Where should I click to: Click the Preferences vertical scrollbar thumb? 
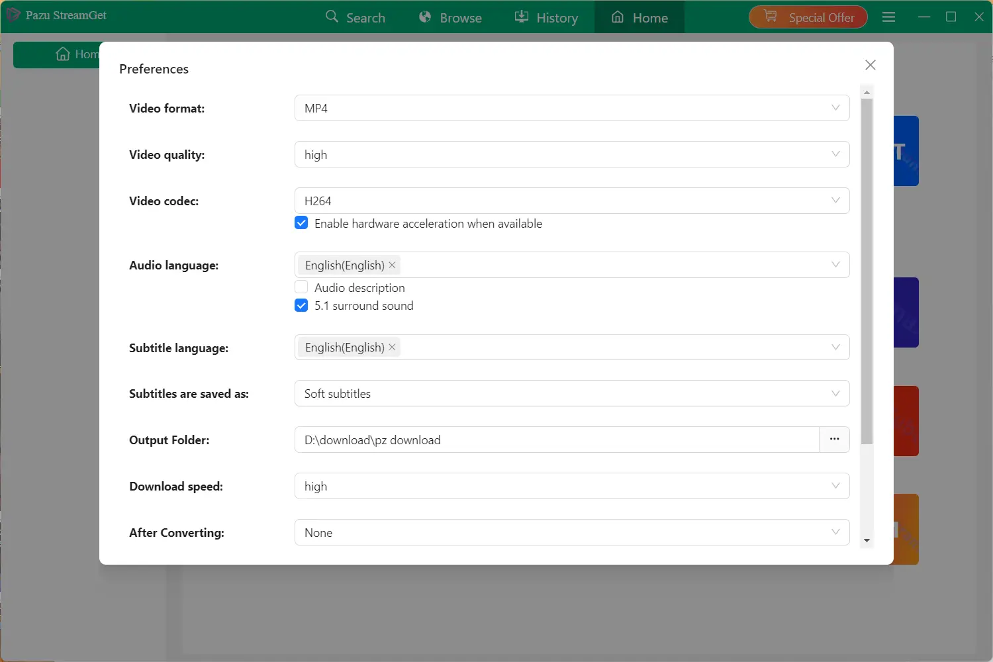pyautogui.click(x=867, y=271)
